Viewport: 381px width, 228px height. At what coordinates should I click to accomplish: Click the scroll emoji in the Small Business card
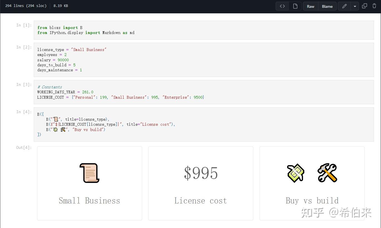click(x=89, y=172)
